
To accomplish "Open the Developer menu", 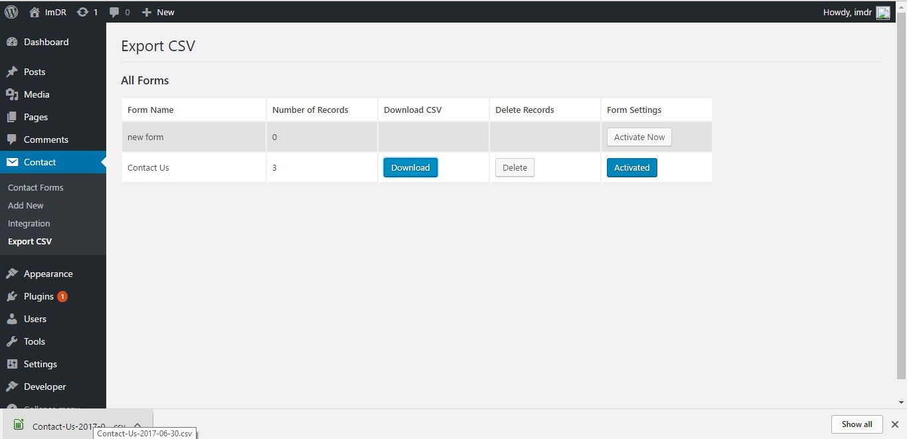I will pyautogui.click(x=53, y=387).
